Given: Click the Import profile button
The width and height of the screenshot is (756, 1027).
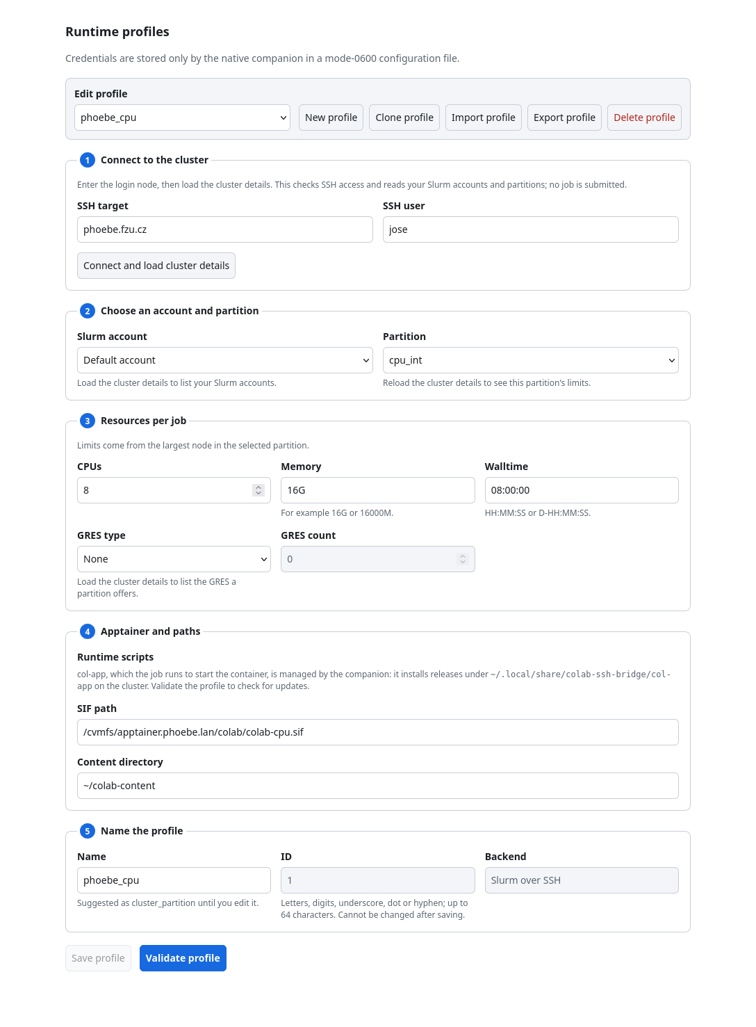Looking at the screenshot, I should [483, 118].
